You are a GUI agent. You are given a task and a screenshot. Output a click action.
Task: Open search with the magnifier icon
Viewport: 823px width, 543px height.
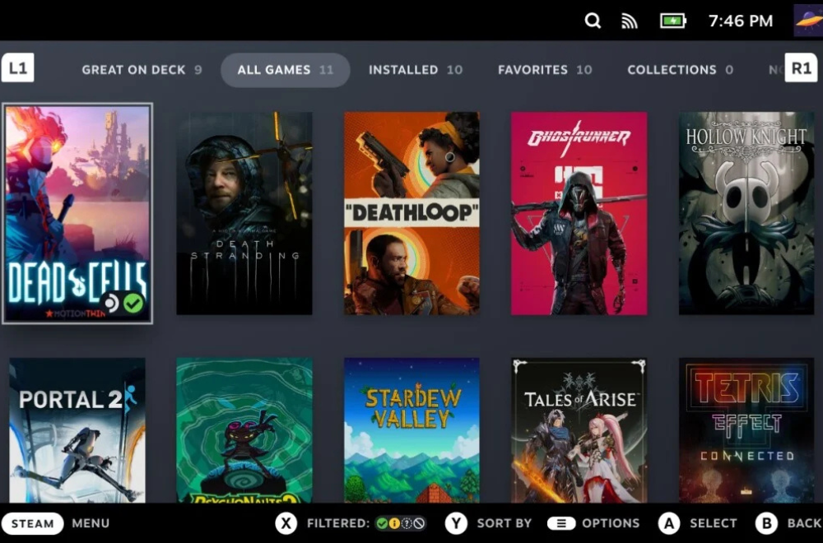tap(593, 21)
